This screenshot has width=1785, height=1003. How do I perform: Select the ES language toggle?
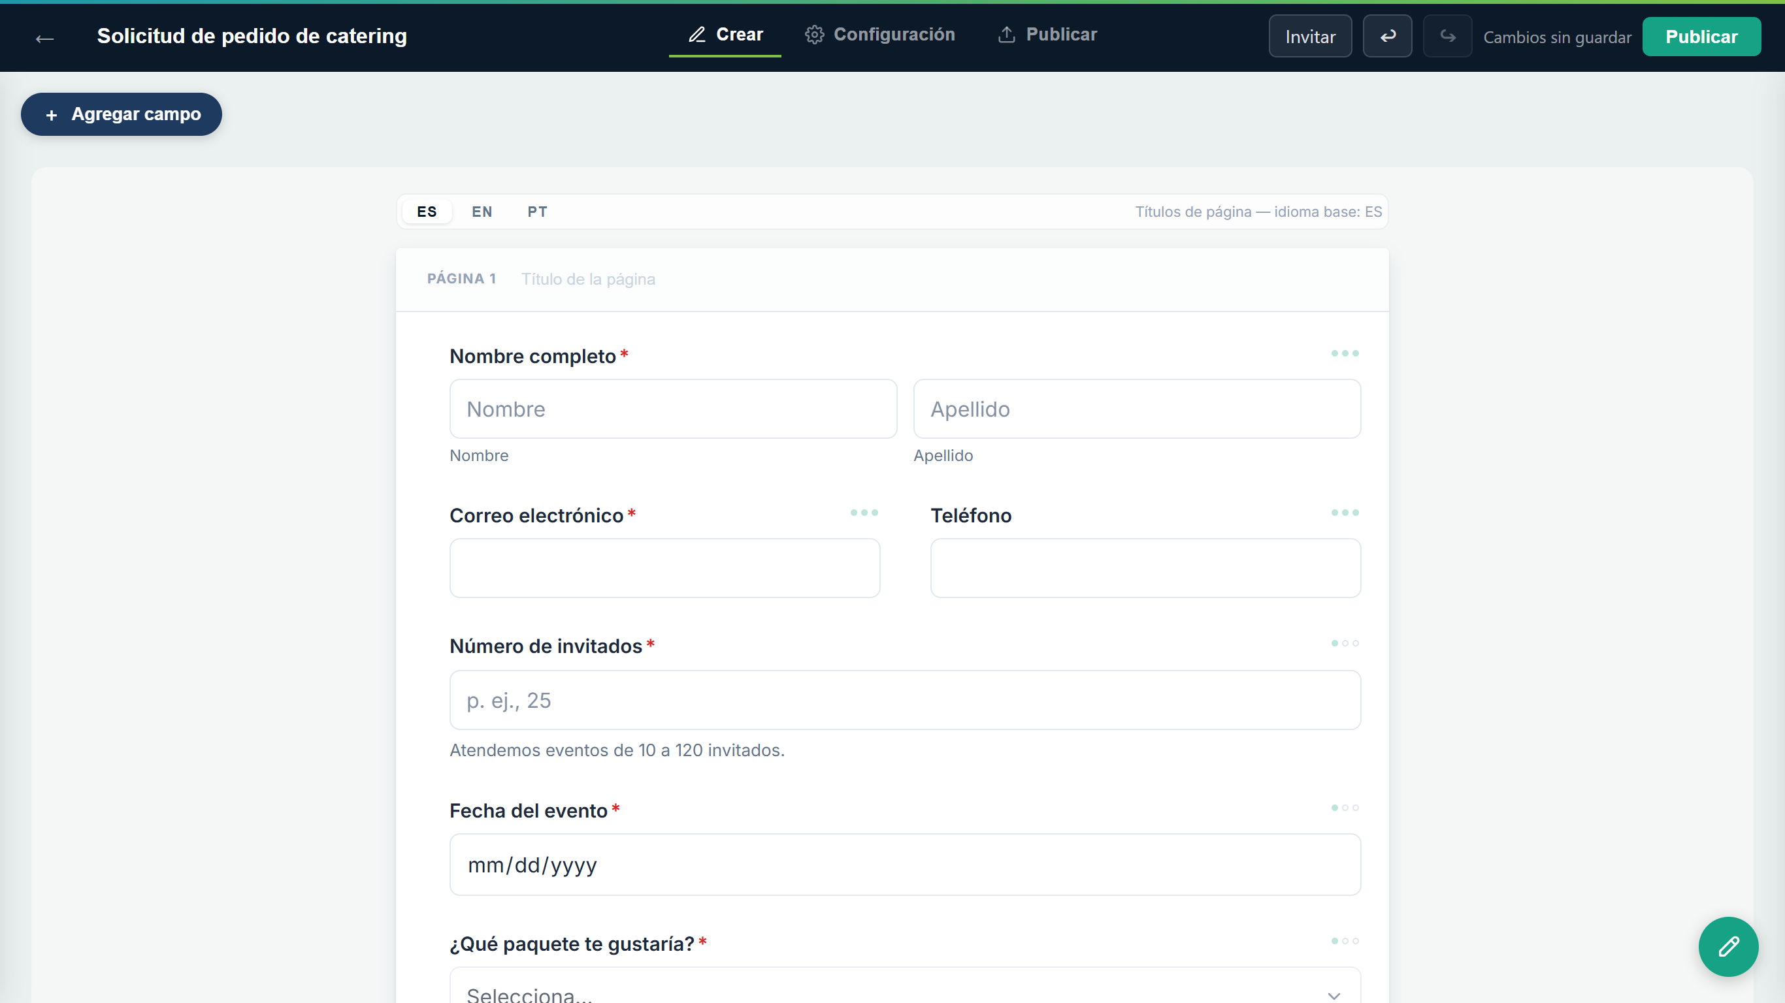click(x=427, y=212)
